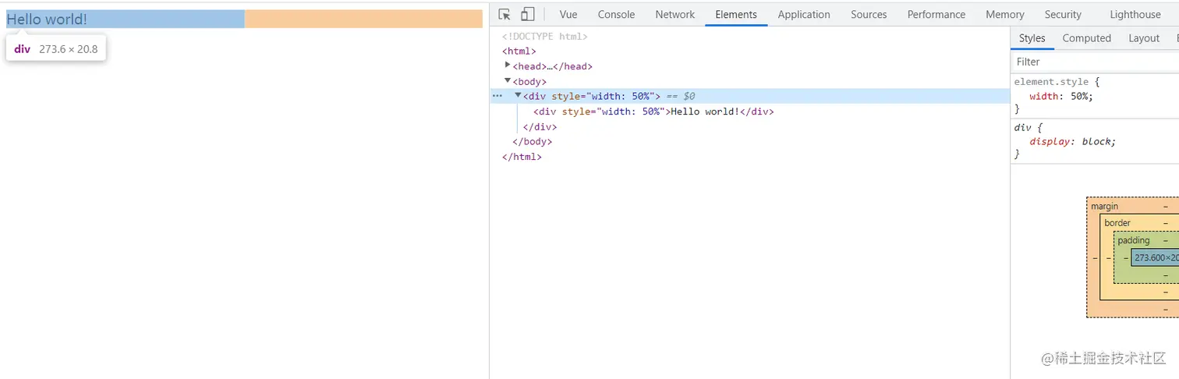Open the Lighthouse tab
1179x379 pixels.
[x=1135, y=14]
